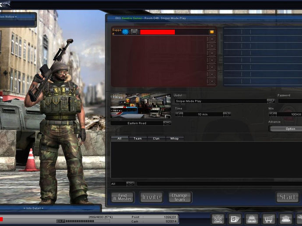Click the Start button

(288, 197)
